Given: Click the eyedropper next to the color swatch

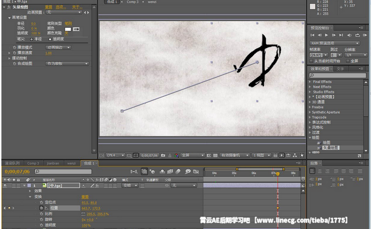Looking at the screenshot, I should tap(76, 29).
